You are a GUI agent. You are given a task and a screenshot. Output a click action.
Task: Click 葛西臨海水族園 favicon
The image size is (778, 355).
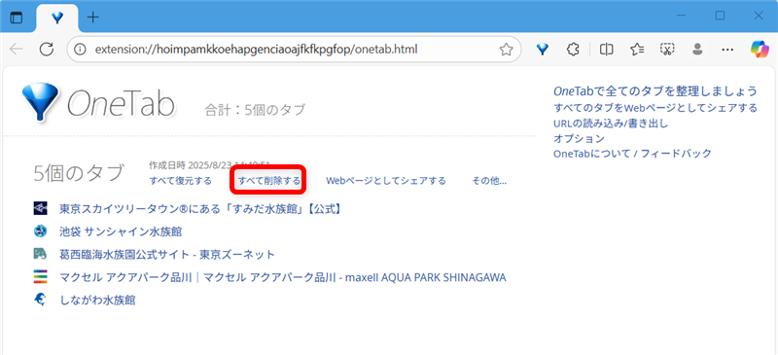pos(40,254)
